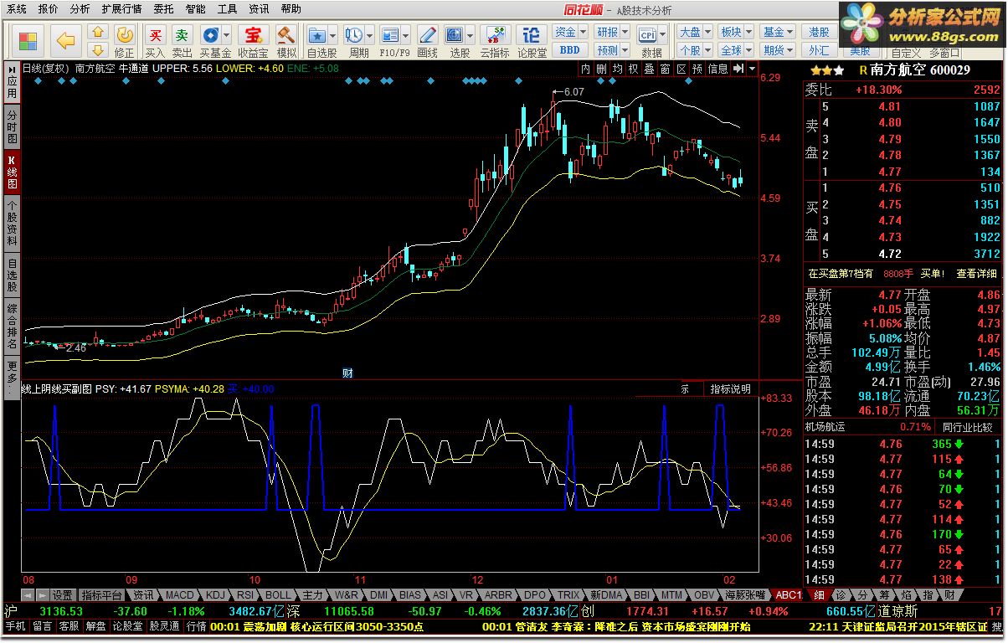Select the BOLL indicator tab
Viewport: 1008px width, 643px height.
click(278, 594)
